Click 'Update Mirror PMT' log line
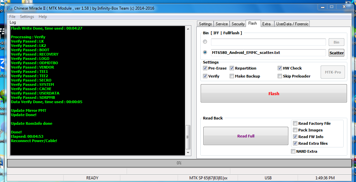Viewport: 356px width, 182px height. coord(29,110)
